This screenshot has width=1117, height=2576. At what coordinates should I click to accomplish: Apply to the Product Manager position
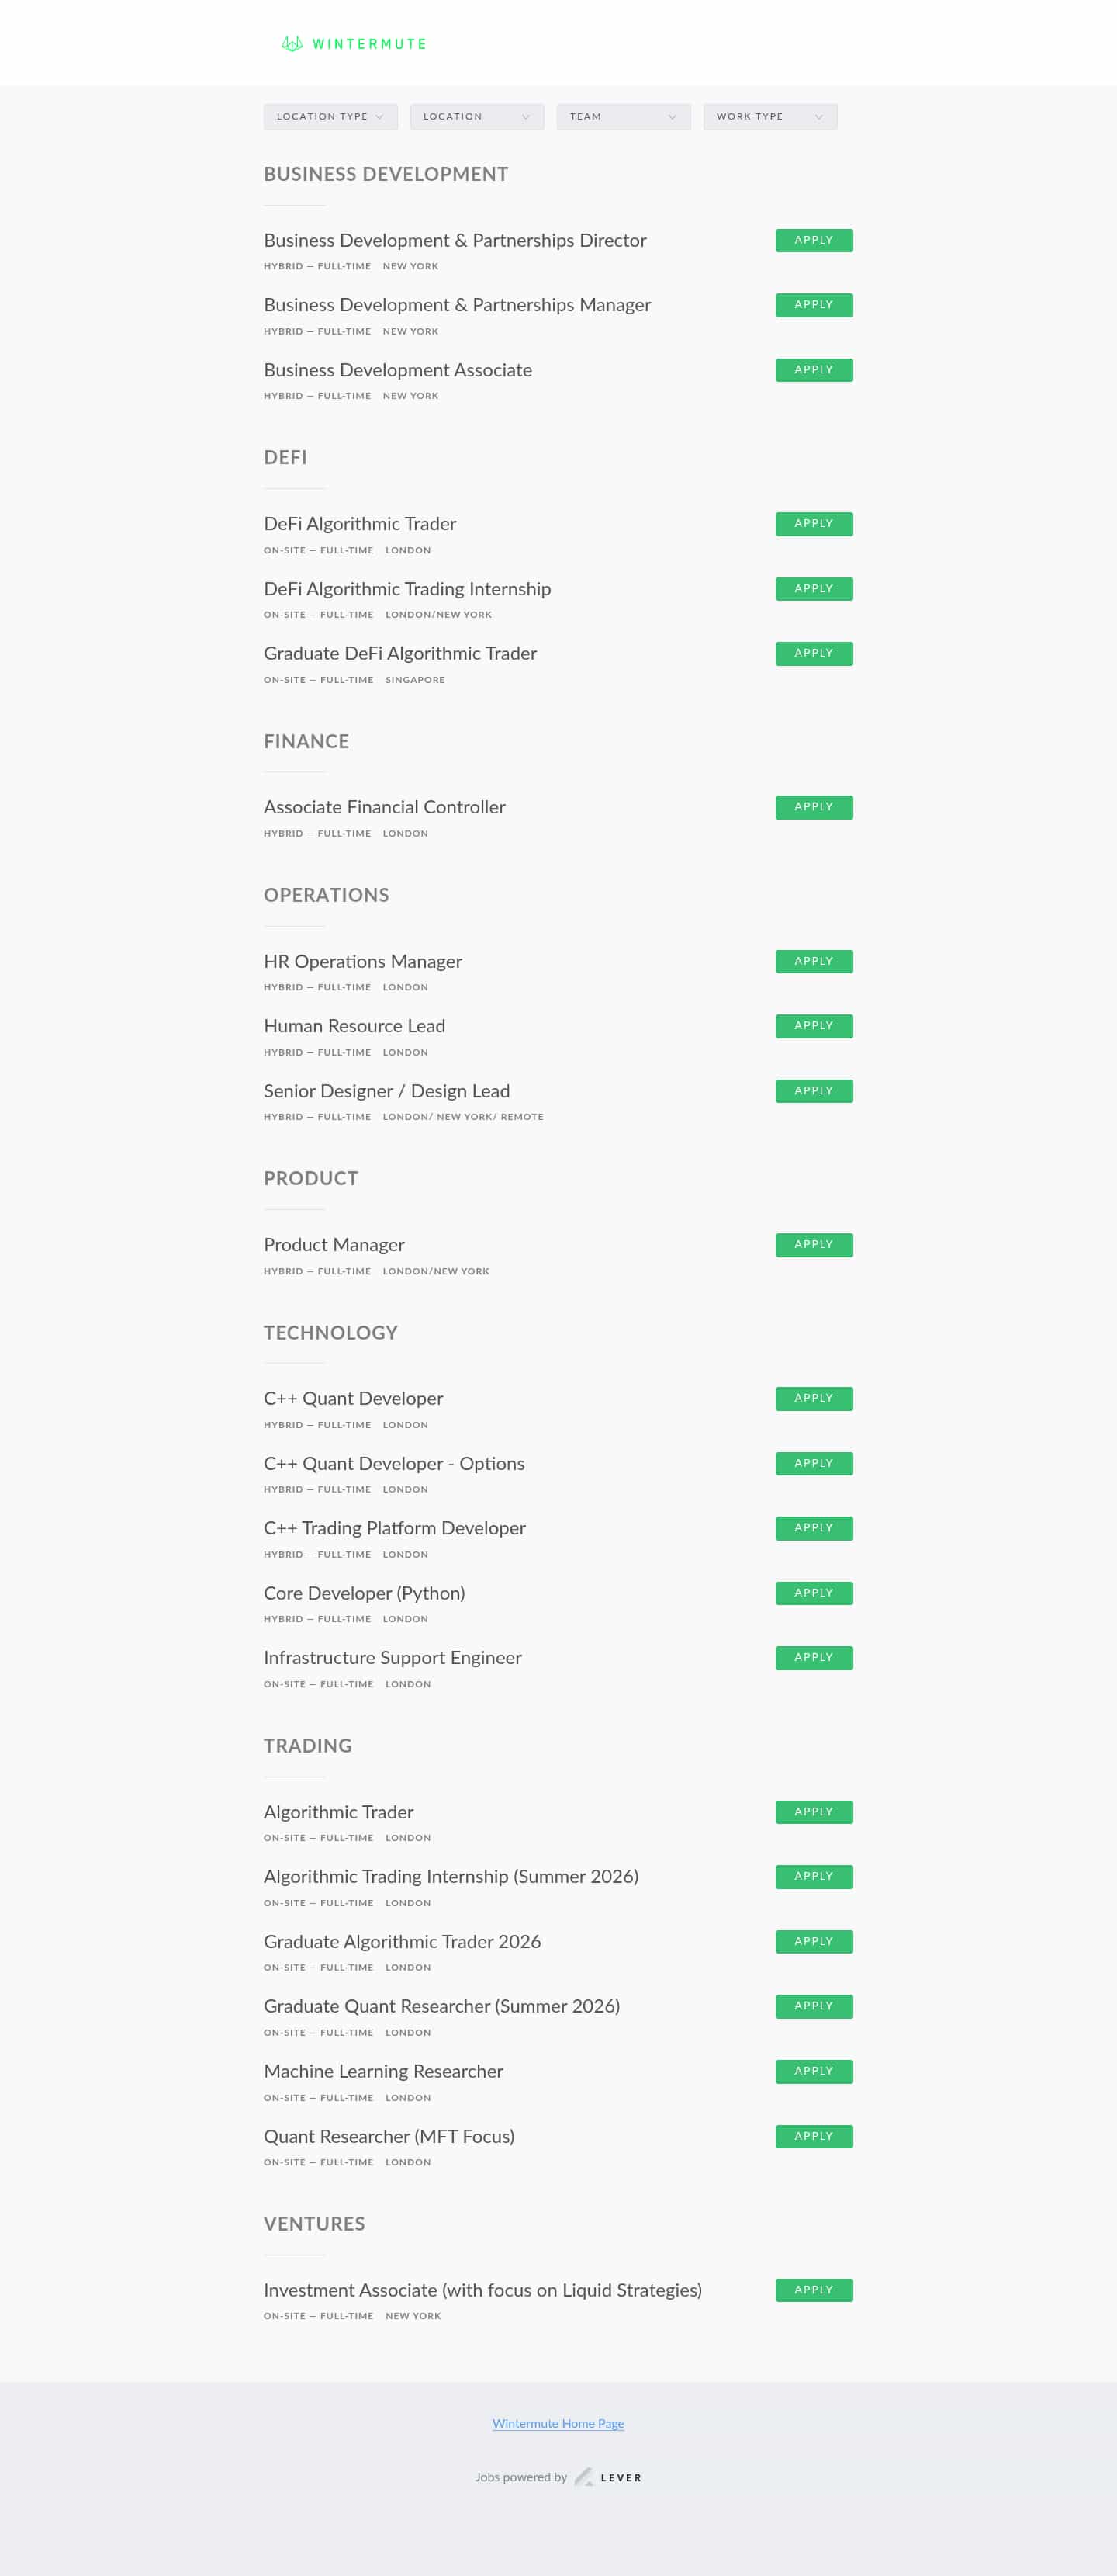point(813,1245)
